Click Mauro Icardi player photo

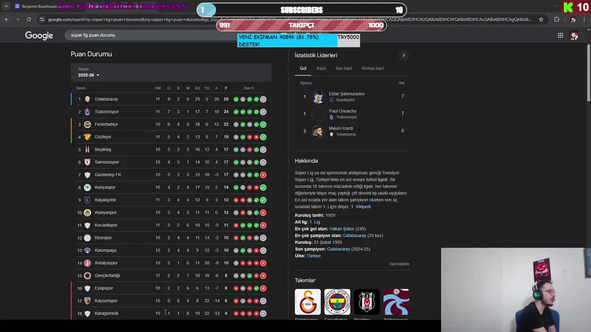point(318,131)
